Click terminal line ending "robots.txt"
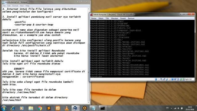Image resolution: width=197 pixels, height=111 pixels. pyautogui.click(x=110, y=28)
